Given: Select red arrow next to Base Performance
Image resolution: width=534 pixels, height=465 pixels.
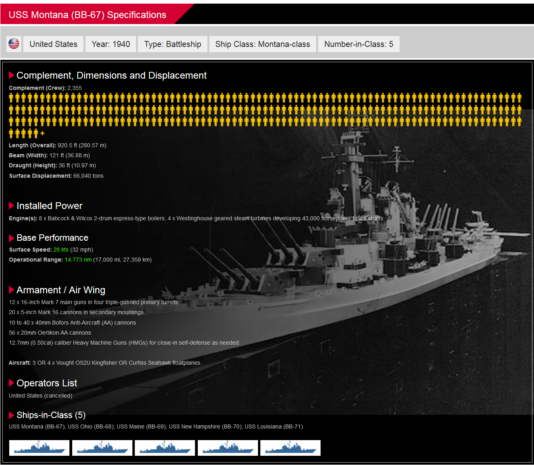Looking at the screenshot, I should pyautogui.click(x=12, y=238).
